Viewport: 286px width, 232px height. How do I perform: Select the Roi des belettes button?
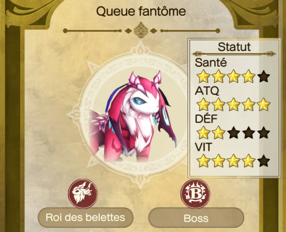pyautogui.click(x=85, y=217)
